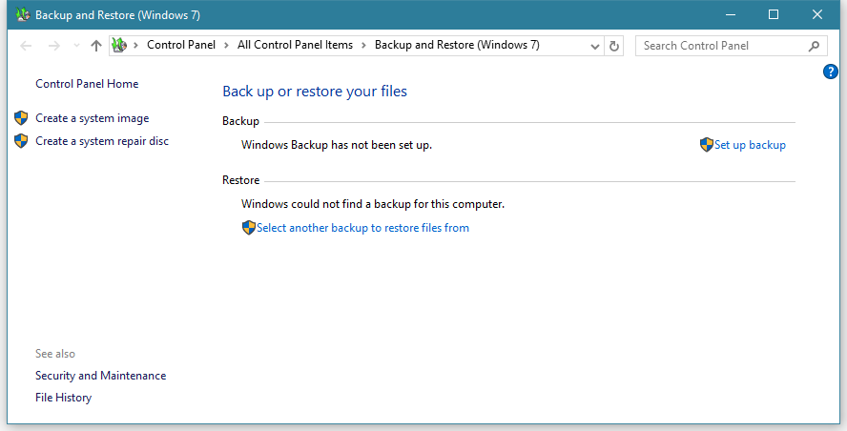Click the title bar window icon
Screen dimensions: 847x431
[x=22, y=14]
